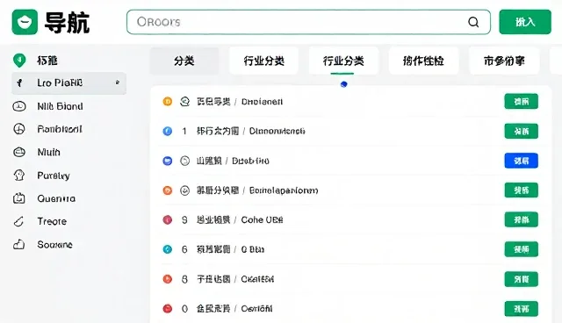Image resolution: width=562 pixels, height=323 pixels.
Task: Click the orange circle icon in the Dnoienetl row
Action: [x=168, y=102]
